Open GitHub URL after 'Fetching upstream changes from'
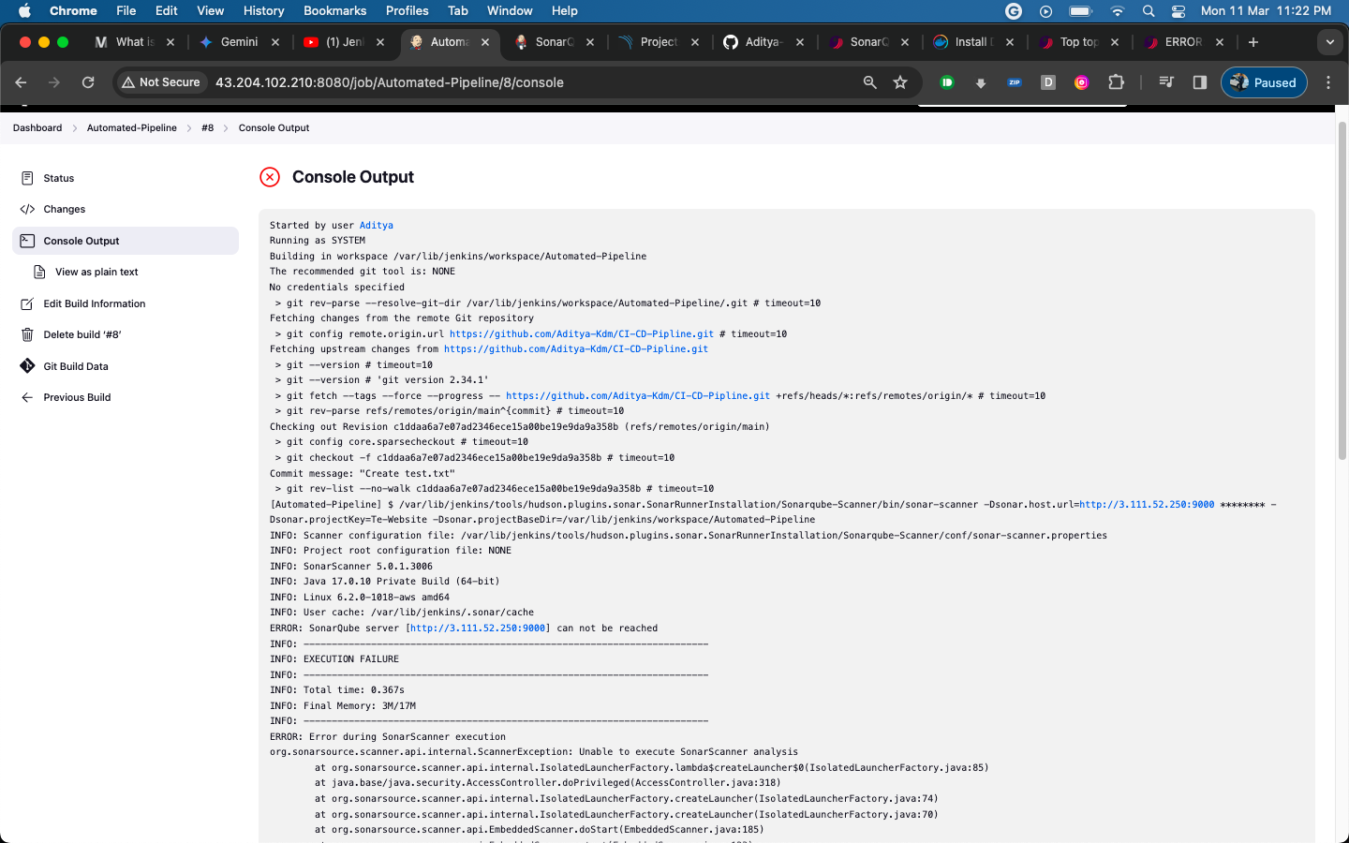The image size is (1349, 843). coord(576,349)
